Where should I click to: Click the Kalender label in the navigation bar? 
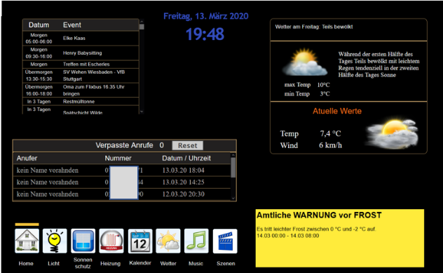coord(140,262)
